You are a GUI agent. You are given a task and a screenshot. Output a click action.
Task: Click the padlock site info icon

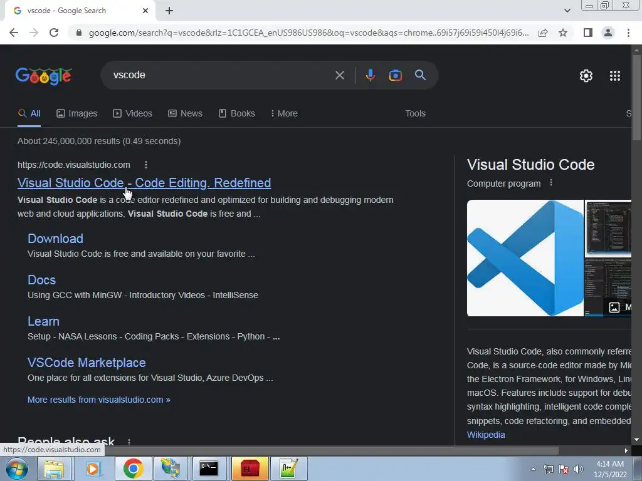click(79, 33)
